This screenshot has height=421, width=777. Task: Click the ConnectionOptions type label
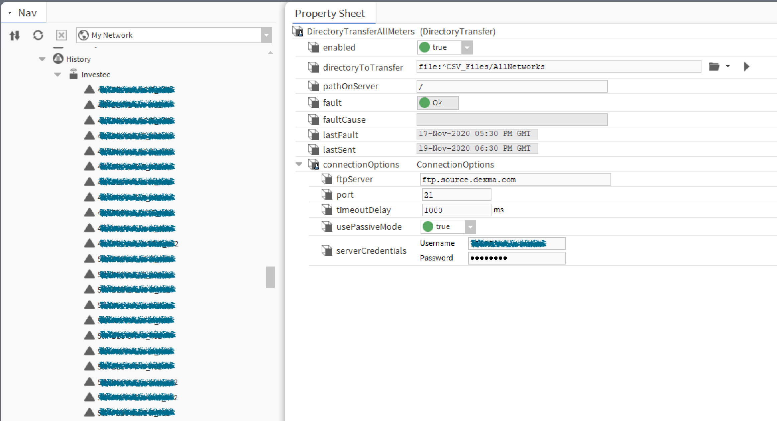click(455, 165)
